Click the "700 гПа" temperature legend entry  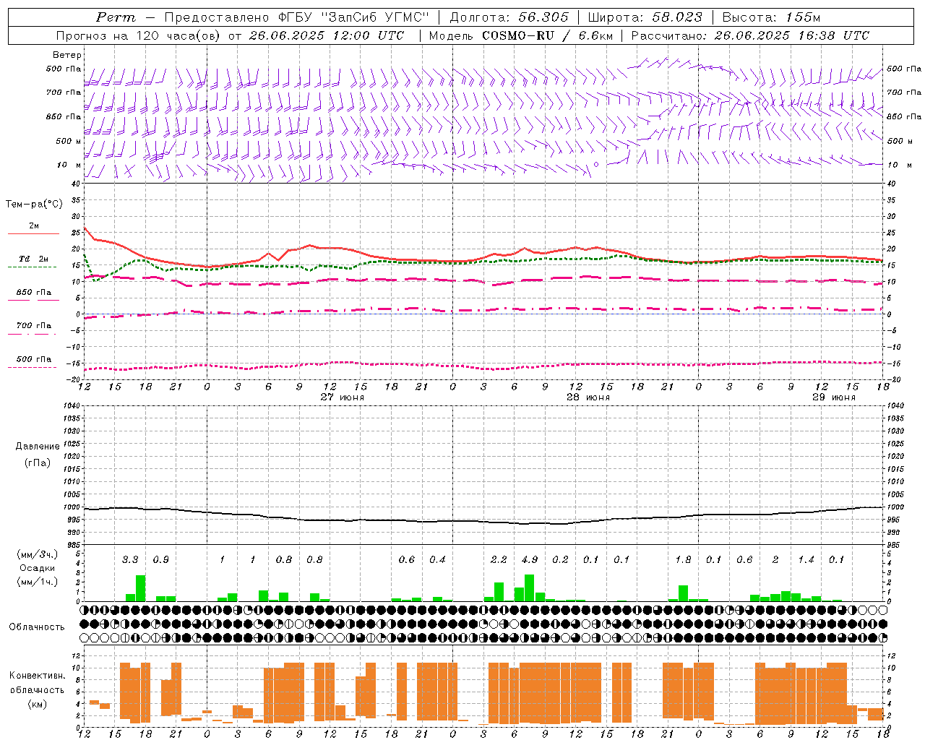(34, 325)
